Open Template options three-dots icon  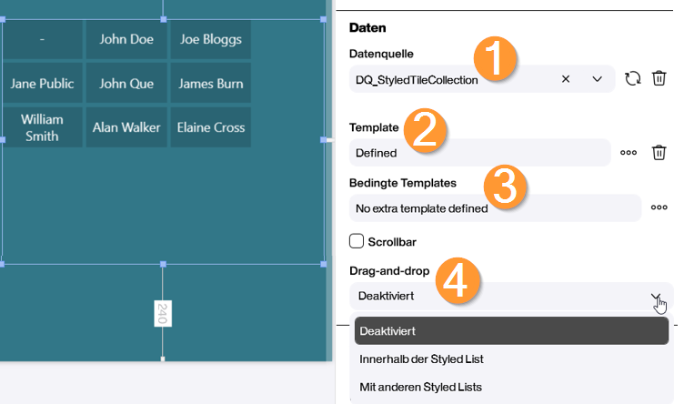click(629, 153)
